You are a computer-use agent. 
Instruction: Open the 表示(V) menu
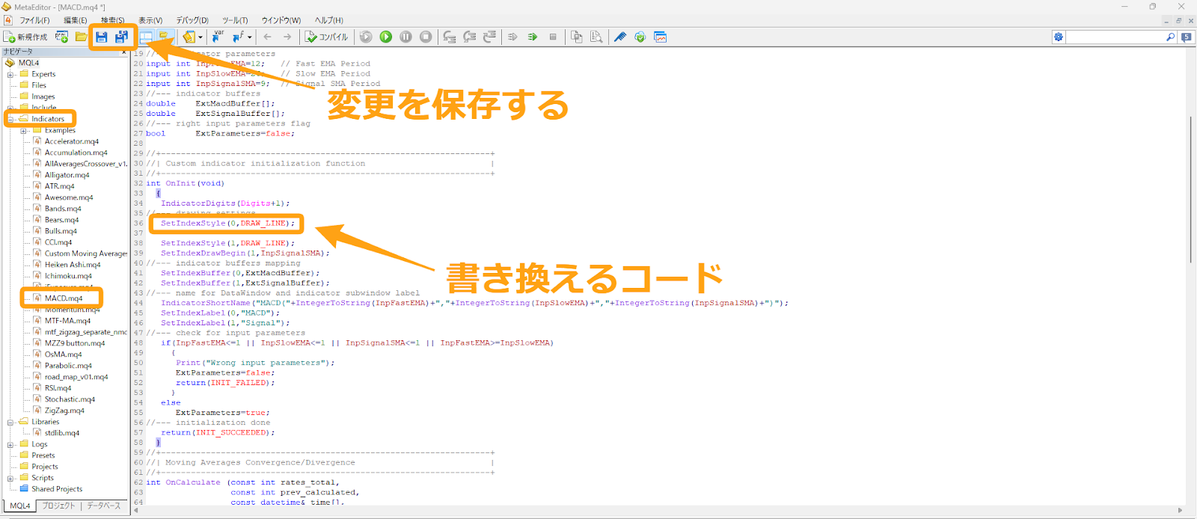(150, 20)
